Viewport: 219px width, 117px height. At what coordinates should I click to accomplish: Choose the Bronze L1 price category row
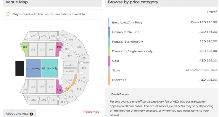click(x=162, y=80)
